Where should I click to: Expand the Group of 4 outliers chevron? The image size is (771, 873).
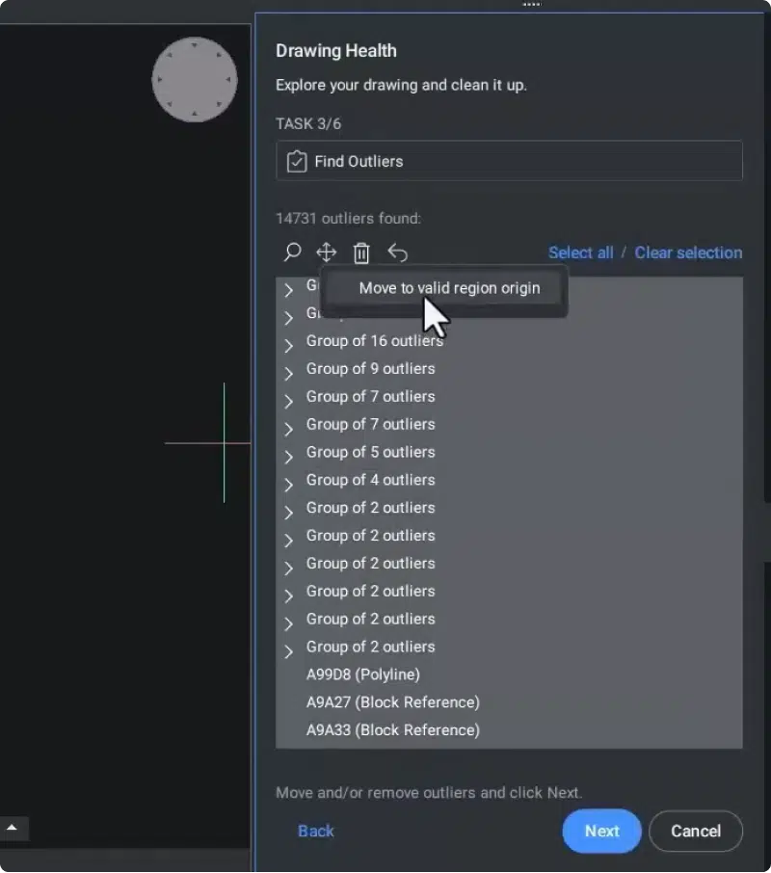(288, 485)
